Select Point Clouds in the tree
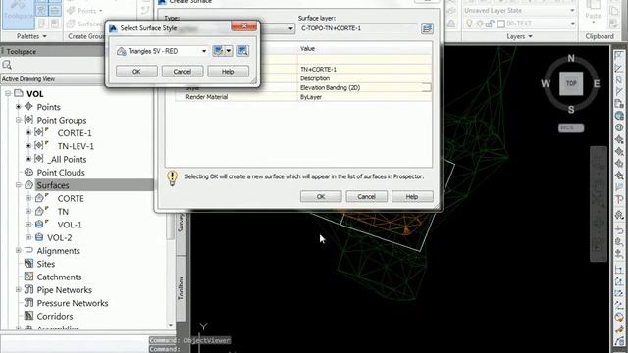The image size is (628, 353). tap(61, 173)
